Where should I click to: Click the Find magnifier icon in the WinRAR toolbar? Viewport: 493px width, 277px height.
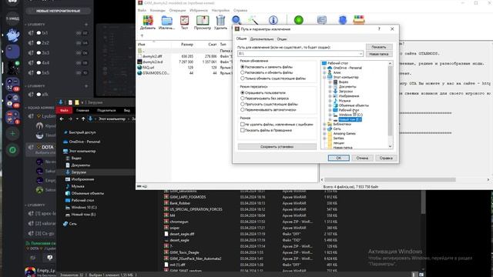pos(236,20)
